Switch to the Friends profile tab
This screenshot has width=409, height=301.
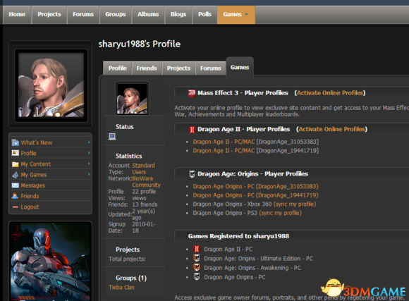point(147,68)
